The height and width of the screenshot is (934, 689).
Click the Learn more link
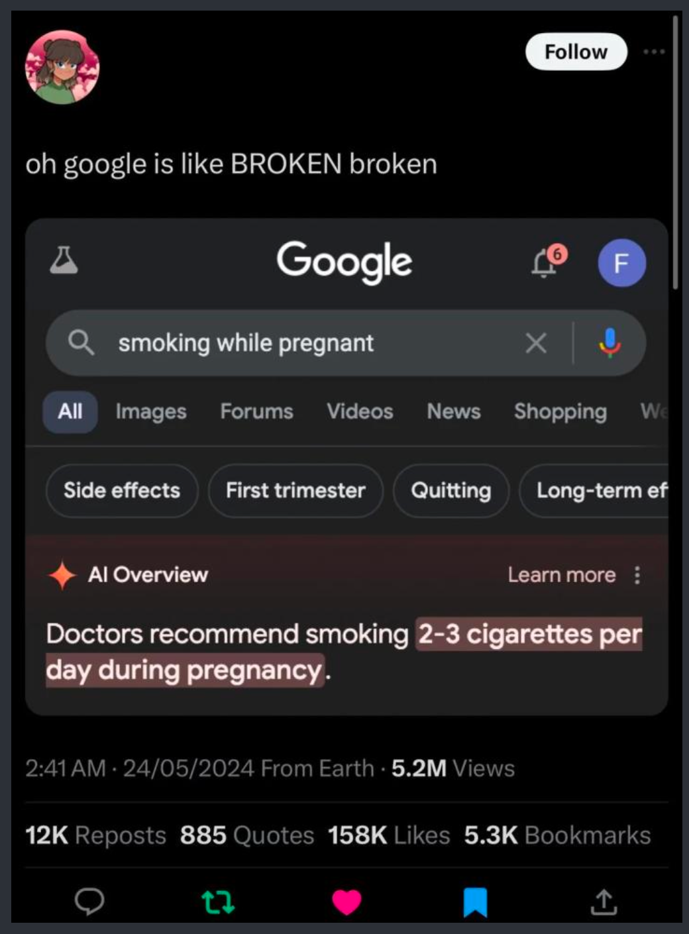[x=562, y=575]
